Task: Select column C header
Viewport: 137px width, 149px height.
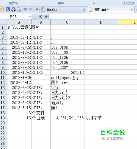Action: (x=67, y=22)
